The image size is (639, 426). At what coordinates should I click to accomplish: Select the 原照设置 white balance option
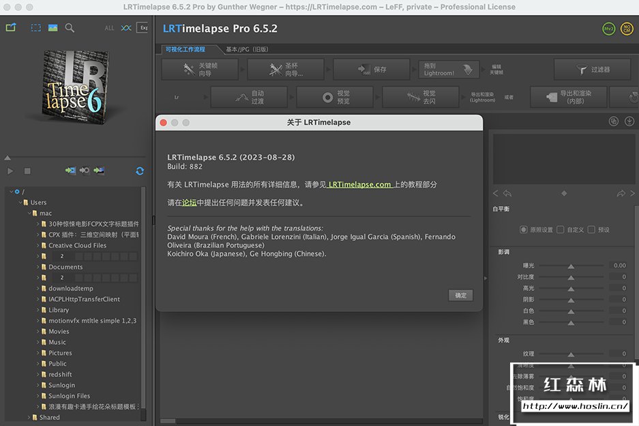(x=523, y=230)
